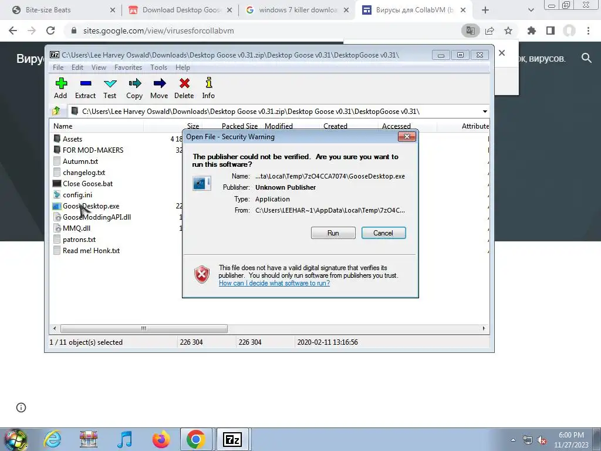Go up one folder level in 7-Zip
601x451 pixels.
click(x=56, y=111)
